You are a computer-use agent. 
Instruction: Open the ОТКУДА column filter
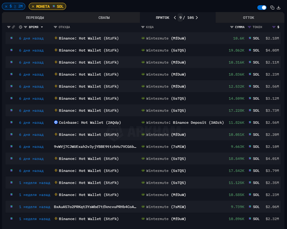pyautogui.click(x=55, y=27)
